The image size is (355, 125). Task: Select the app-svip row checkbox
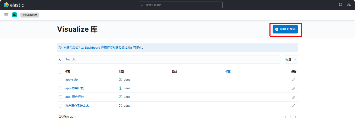click(x=60, y=79)
